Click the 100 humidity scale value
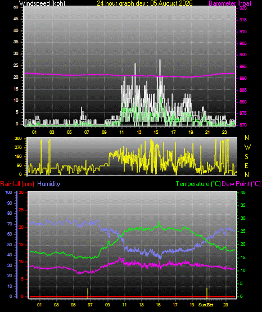 pyautogui.click(x=9, y=193)
